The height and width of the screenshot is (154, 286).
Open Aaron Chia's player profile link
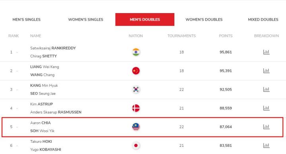(x=41, y=123)
